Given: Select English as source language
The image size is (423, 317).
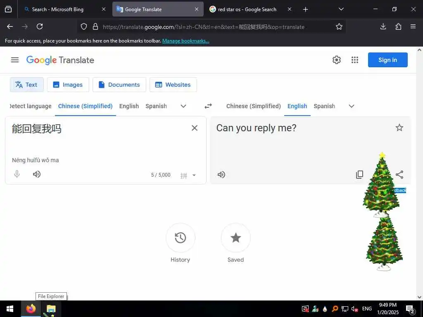Looking at the screenshot, I should click(x=129, y=106).
